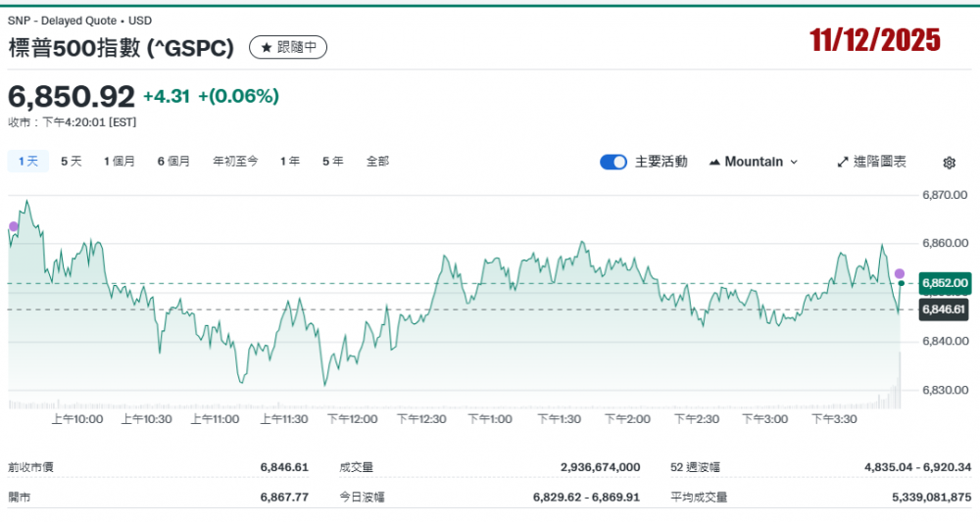This screenshot has height=522, width=980.
Task: Open chart settings gear icon
Action: click(949, 163)
